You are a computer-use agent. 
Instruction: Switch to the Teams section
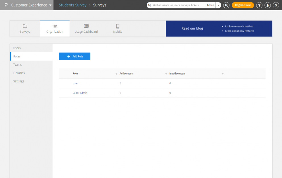pos(17,65)
